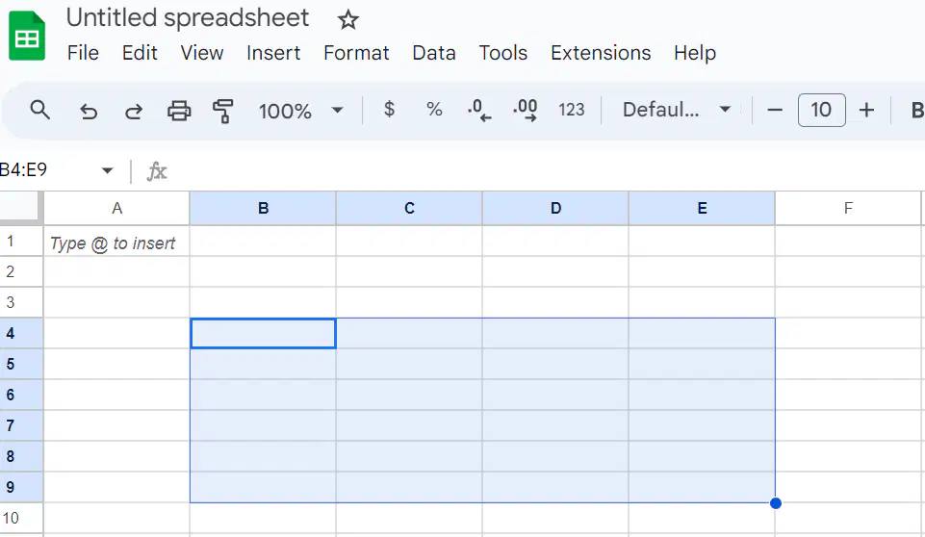Open the Extensions menu
The width and height of the screenshot is (925, 537).
point(601,53)
